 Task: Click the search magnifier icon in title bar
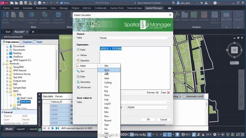(173, 3)
